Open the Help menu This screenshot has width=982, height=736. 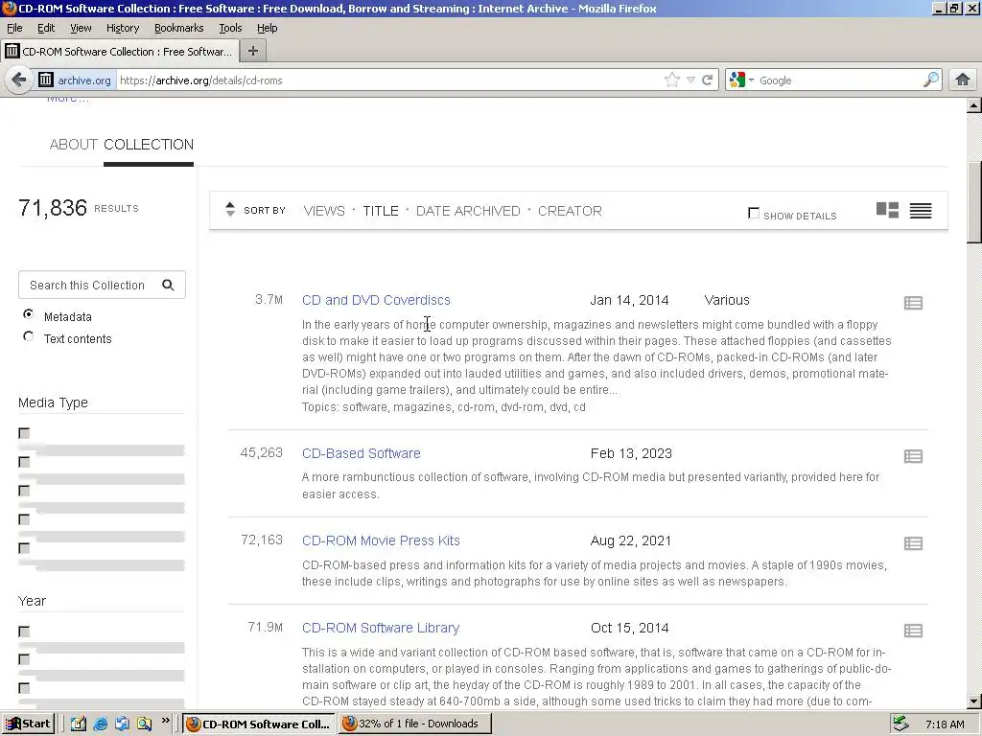267,28
